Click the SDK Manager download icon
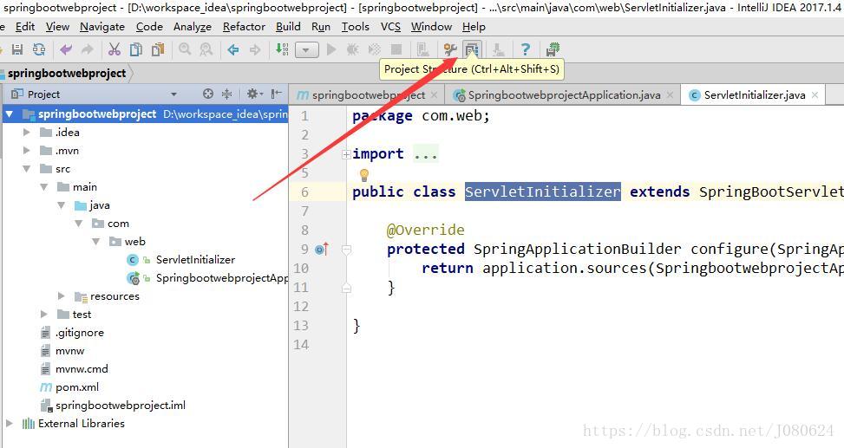 click(x=499, y=49)
